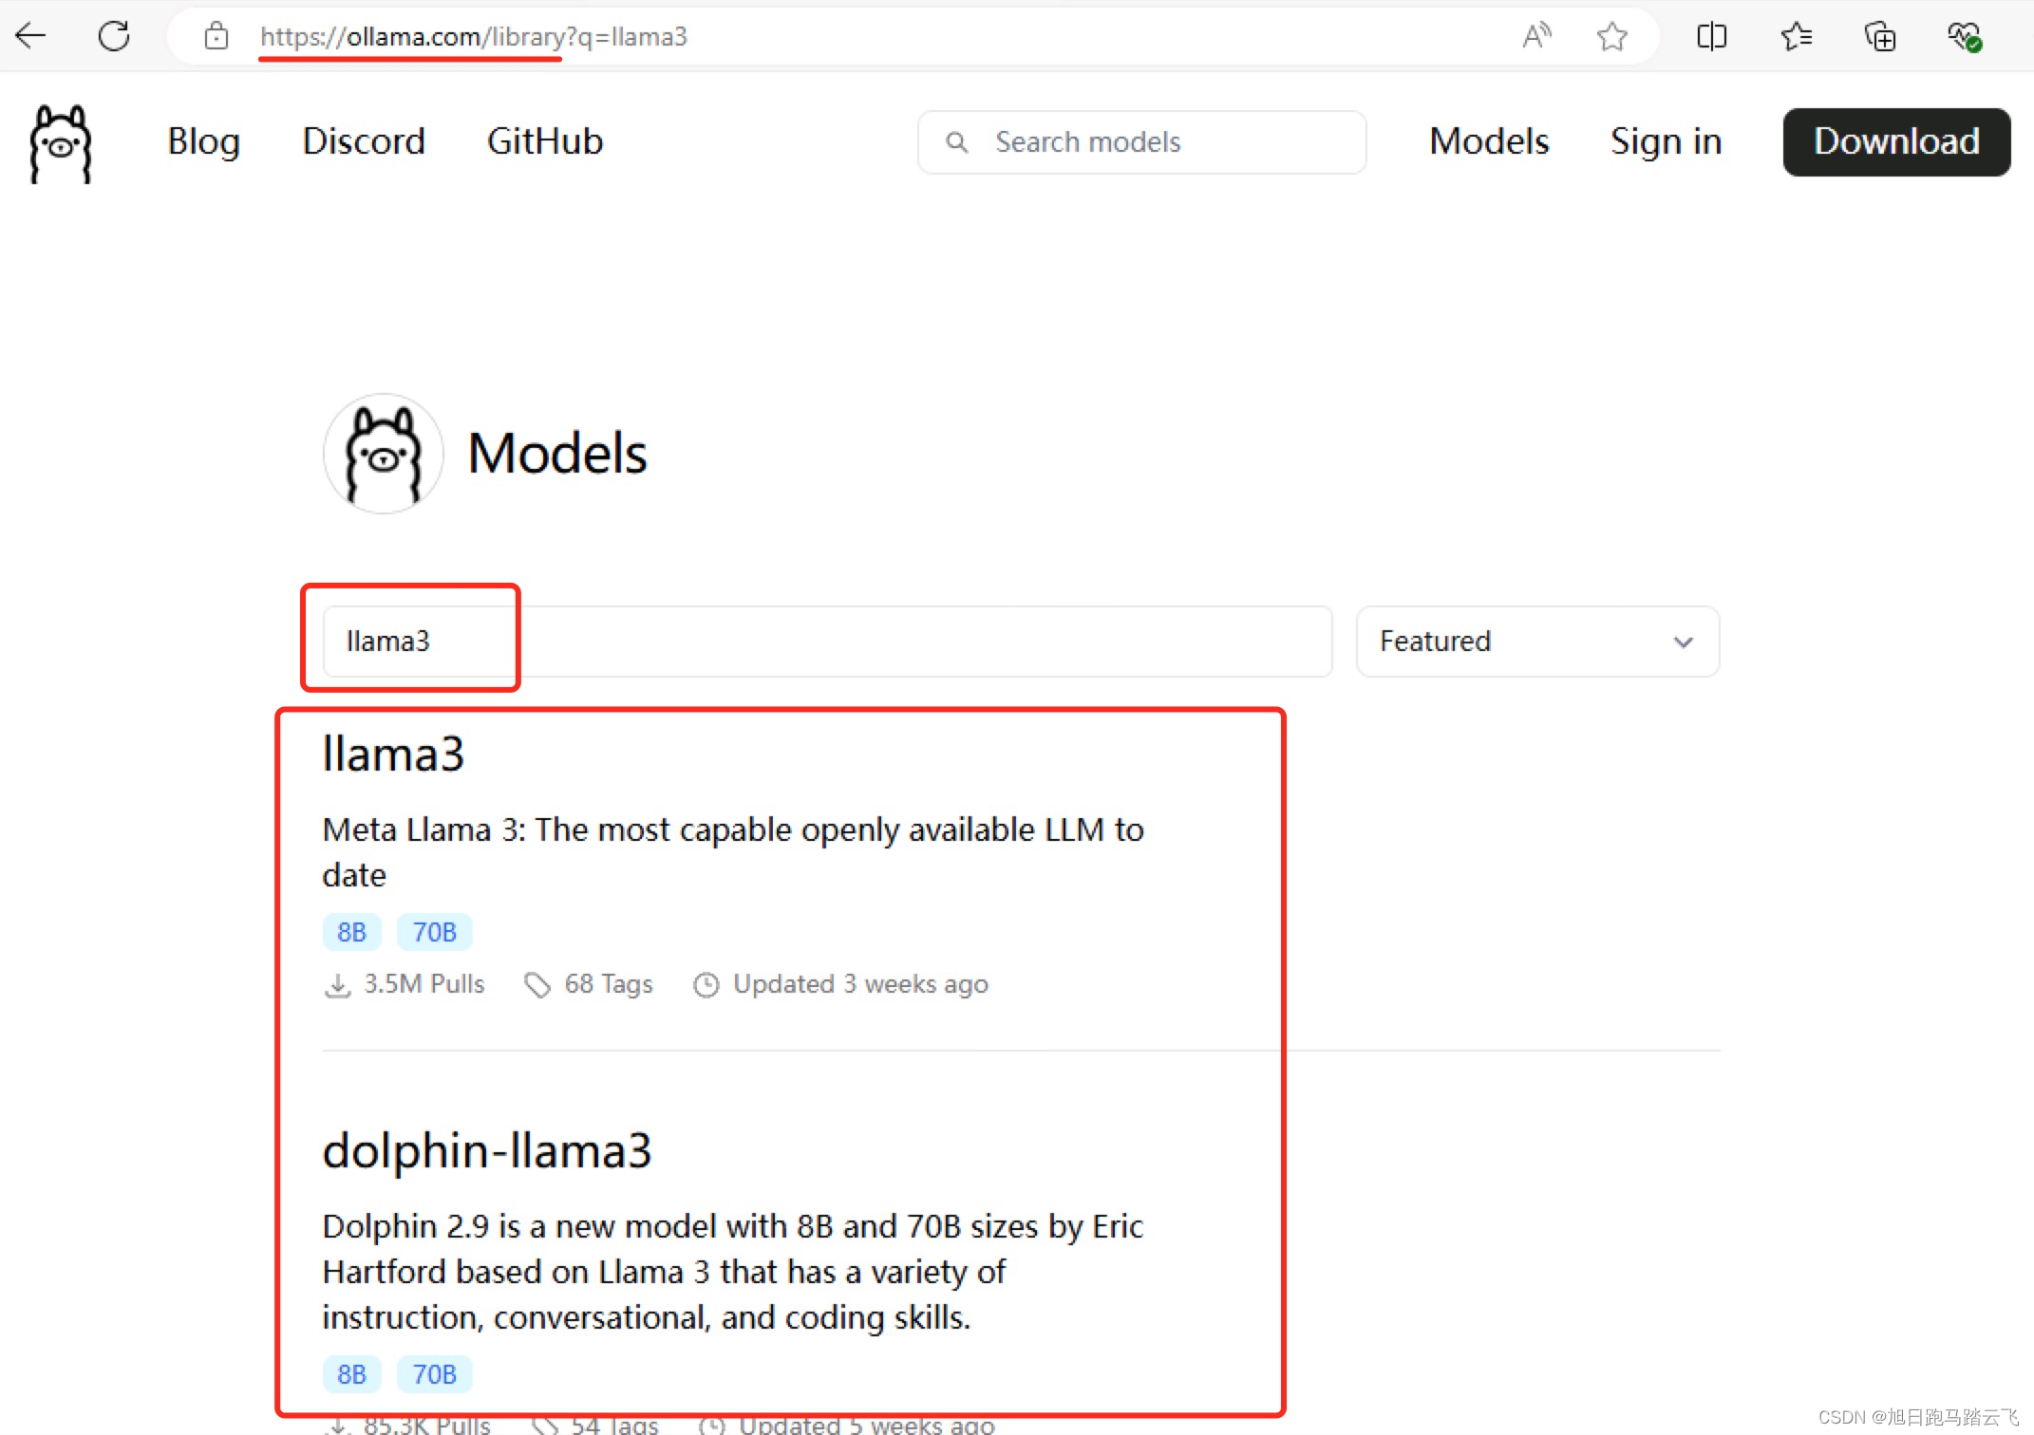Screen dimensions: 2034x1435
Task: Open the dolphin-llama3 model result
Action: [486, 1150]
